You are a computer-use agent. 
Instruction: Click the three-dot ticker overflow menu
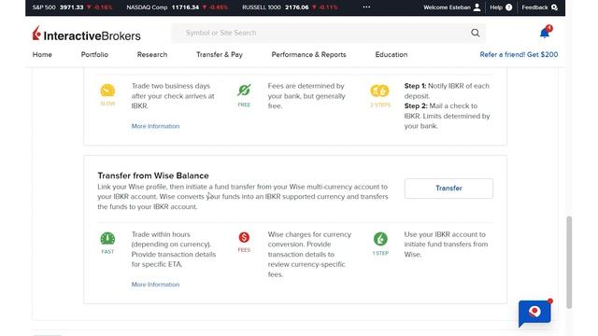(x=366, y=7)
